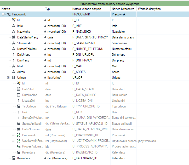The image size is (189, 165).
Task: Click the U_TYP_URLOPU_ID database name cell
Action: pos(91,106)
